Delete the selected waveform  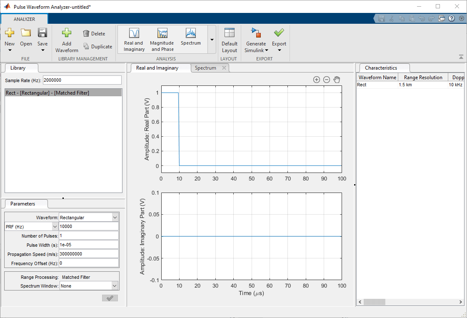click(x=94, y=34)
